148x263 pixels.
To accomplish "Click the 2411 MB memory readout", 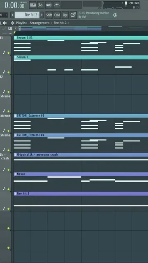I will (134, 3).
